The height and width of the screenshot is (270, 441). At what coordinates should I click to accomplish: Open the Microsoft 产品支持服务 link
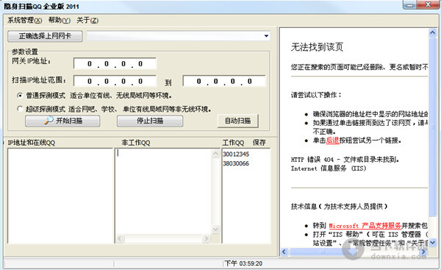(x=365, y=226)
